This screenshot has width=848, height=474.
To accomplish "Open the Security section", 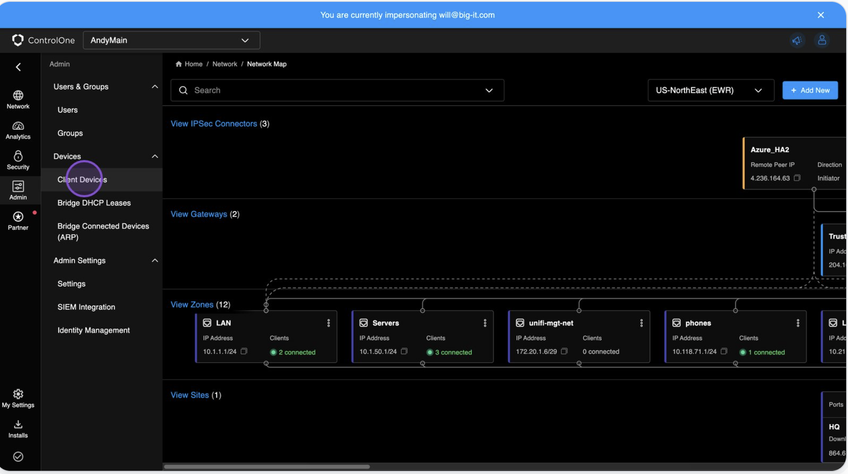I will [18, 159].
